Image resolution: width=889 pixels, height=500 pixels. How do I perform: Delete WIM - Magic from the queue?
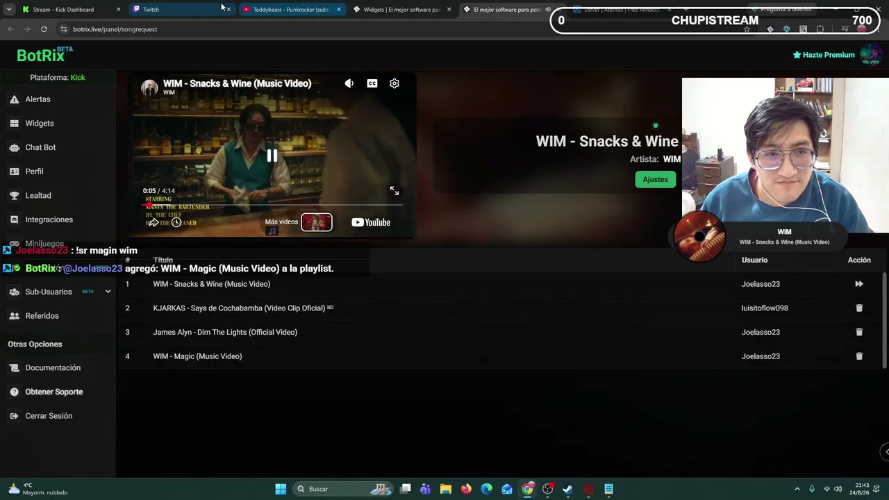tap(859, 356)
